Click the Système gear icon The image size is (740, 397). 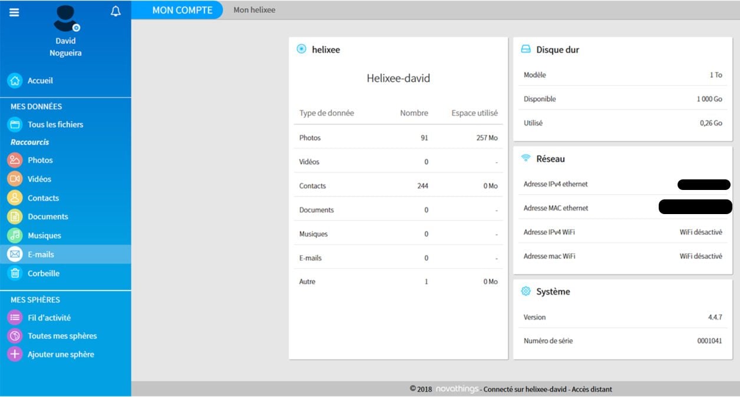click(x=526, y=291)
